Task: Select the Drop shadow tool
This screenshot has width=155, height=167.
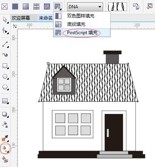Action: tap(5, 114)
